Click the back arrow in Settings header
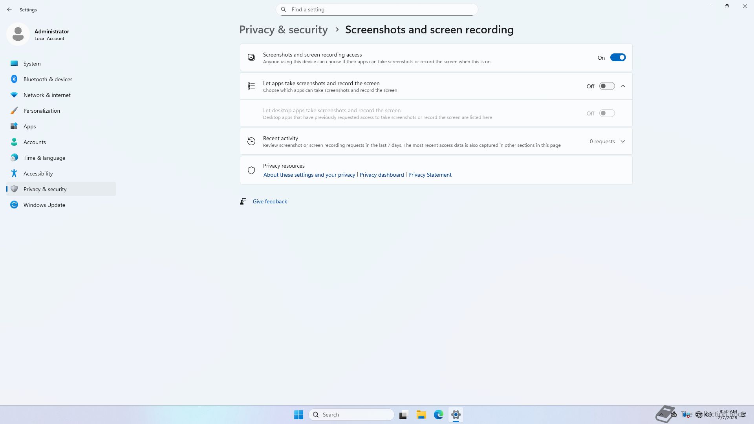This screenshot has height=424, width=754. (x=9, y=9)
